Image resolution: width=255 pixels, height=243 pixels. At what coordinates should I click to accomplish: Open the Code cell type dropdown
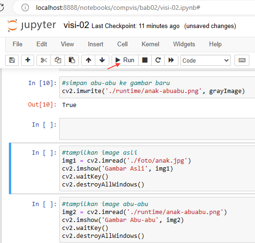click(x=205, y=60)
